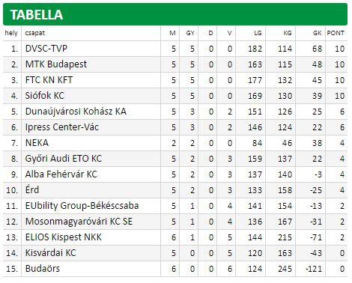Viewport: 352px width, 283px height.
Task: Select the Érd team name
Action: (32, 190)
